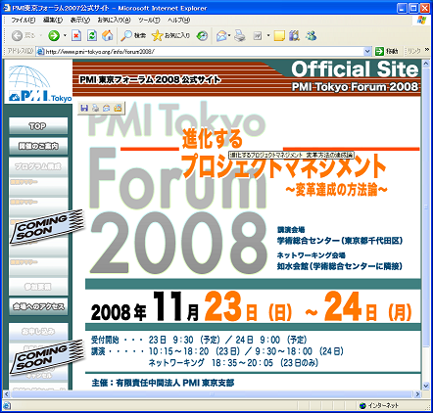433x413 pixels.
Task: Click the IE icon in the title bar
Action: [7, 8]
